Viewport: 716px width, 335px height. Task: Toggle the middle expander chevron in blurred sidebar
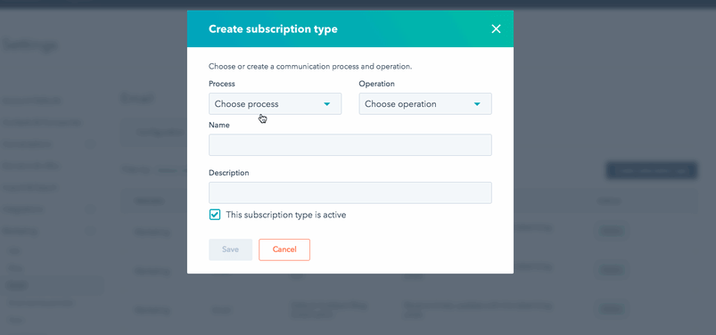tap(90, 209)
